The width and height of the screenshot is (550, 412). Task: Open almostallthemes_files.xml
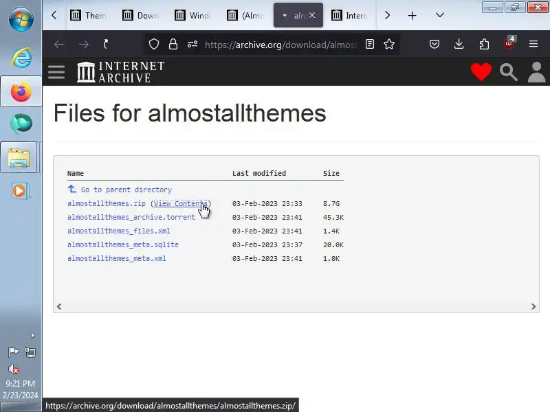pyautogui.click(x=118, y=231)
